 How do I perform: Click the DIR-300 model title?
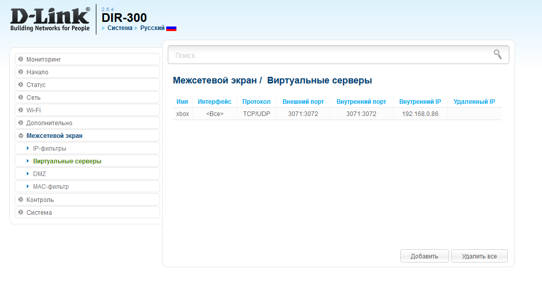[x=124, y=18]
